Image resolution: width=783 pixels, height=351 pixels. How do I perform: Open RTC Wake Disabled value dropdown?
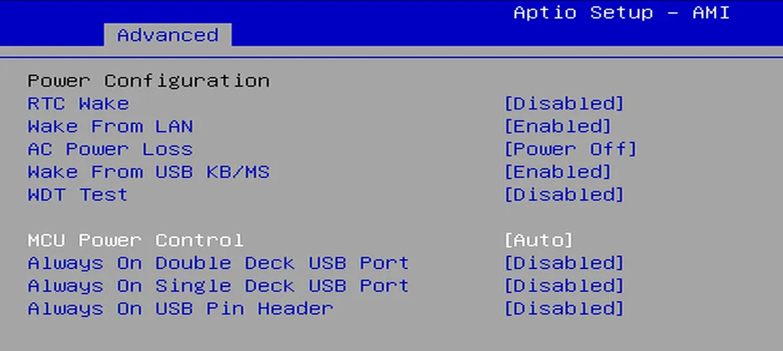564,103
